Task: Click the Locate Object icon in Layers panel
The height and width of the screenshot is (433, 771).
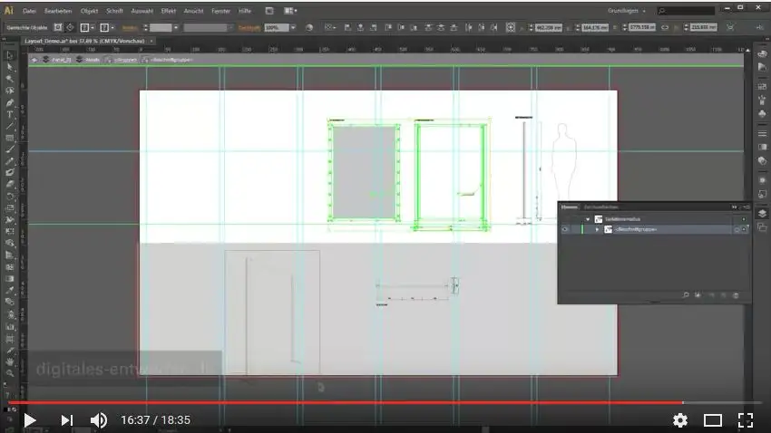Action: pyautogui.click(x=686, y=295)
